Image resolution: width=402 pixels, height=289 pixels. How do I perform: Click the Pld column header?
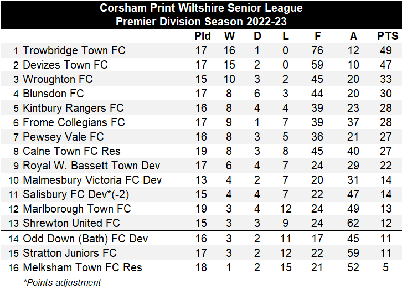(203, 36)
